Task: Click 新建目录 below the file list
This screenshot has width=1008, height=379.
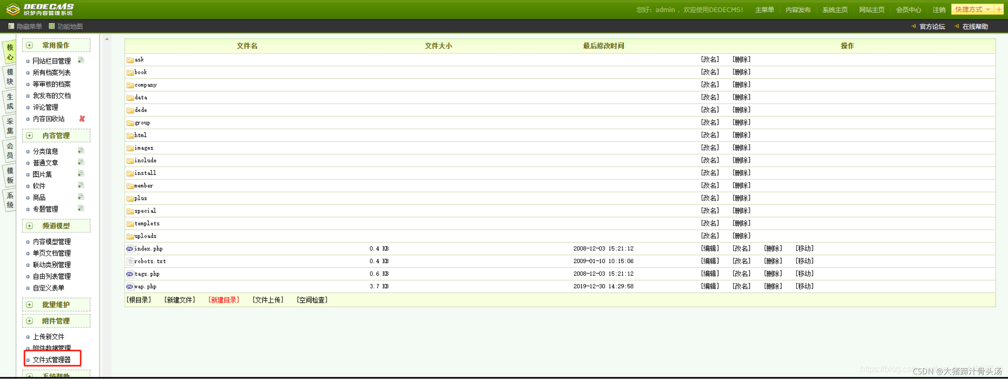Action: [224, 300]
